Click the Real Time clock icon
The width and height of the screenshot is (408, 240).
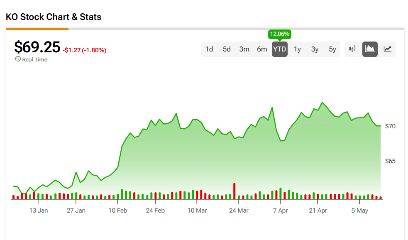tap(17, 59)
